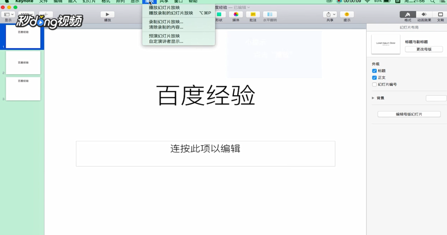The width and height of the screenshot is (447, 235).
Task: Open the 文件 (File) menu
Action: coord(43,1)
